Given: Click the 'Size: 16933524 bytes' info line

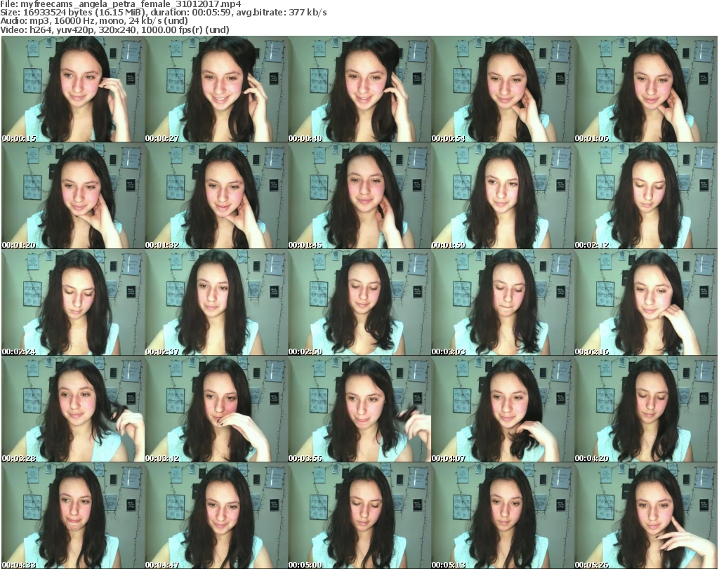Looking at the screenshot, I should [164, 13].
